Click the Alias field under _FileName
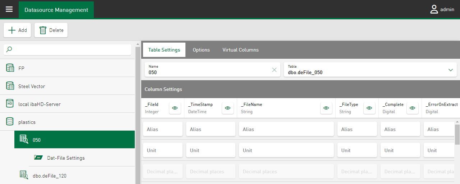 coord(286,129)
